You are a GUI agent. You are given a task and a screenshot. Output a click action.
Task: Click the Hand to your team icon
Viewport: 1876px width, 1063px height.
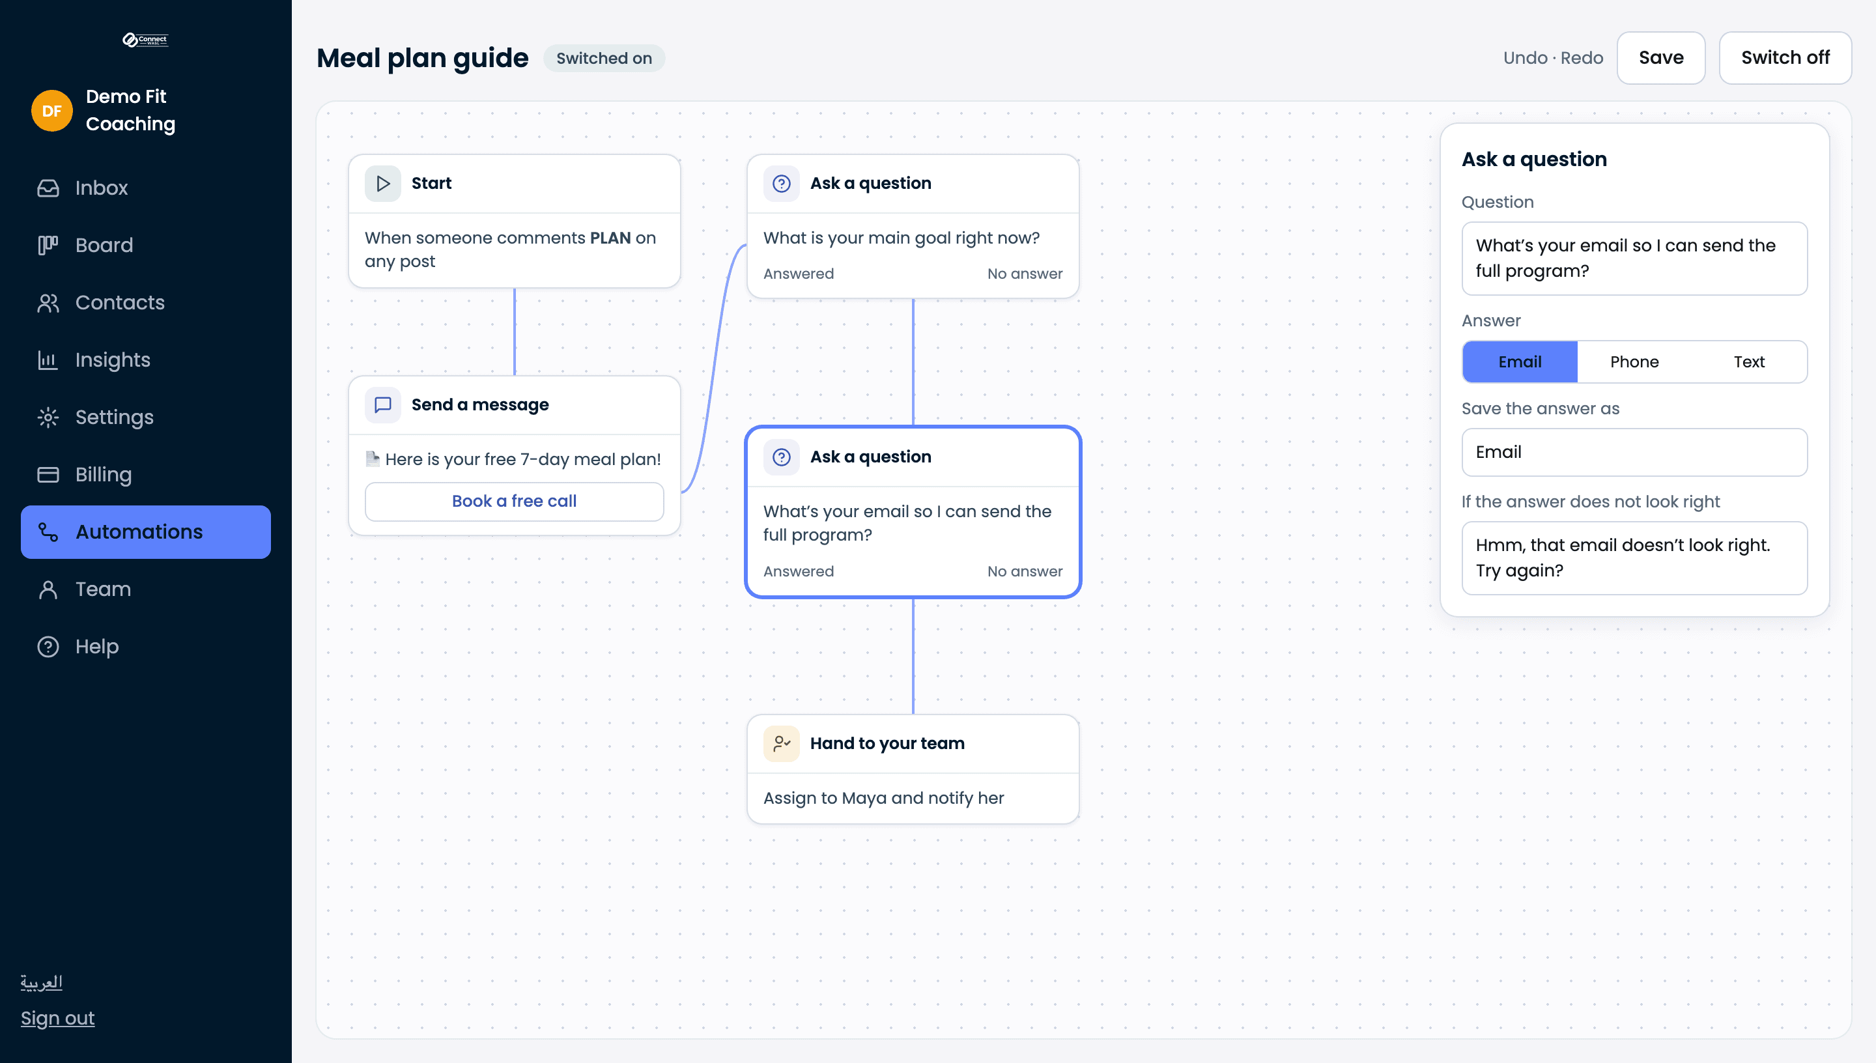click(781, 743)
